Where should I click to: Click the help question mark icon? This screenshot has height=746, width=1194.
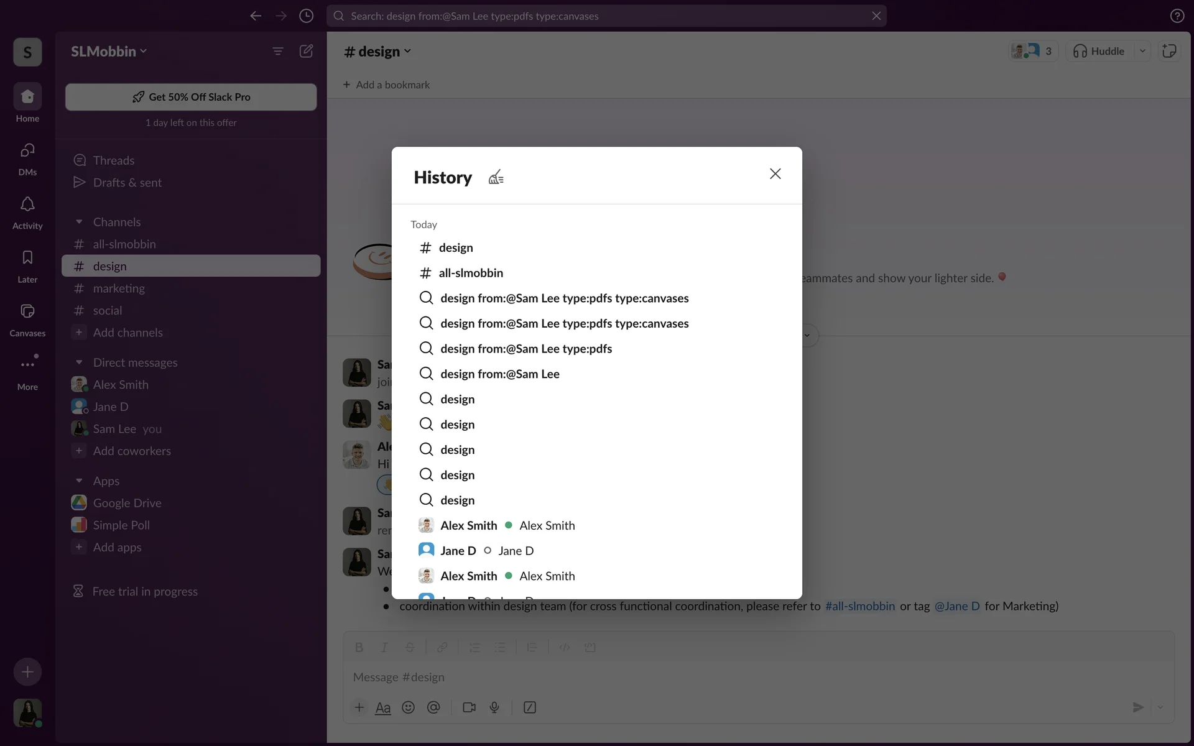(1177, 16)
